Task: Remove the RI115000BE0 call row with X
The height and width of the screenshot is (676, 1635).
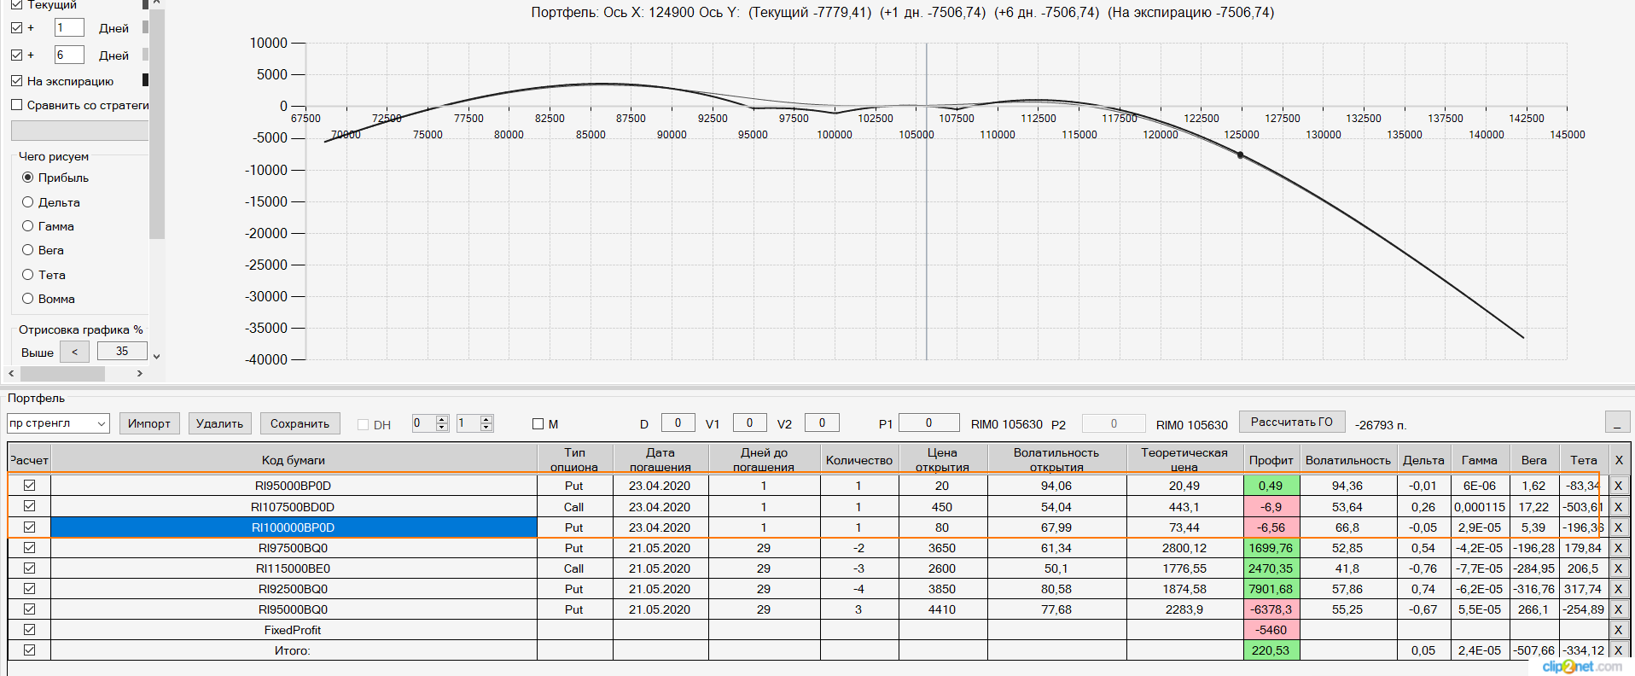Action: click(x=1618, y=568)
